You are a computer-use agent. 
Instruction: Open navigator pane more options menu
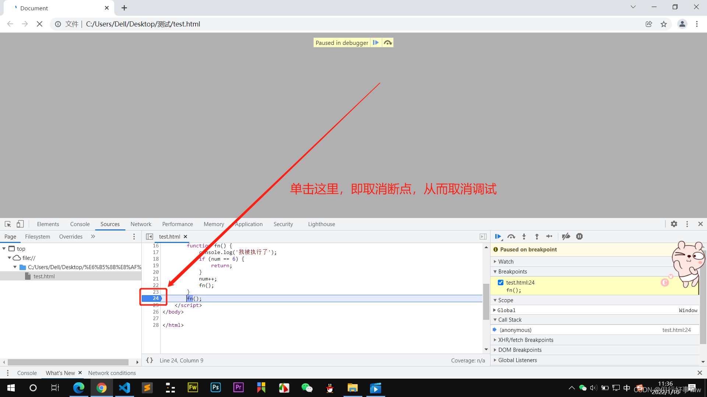[x=134, y=237]
